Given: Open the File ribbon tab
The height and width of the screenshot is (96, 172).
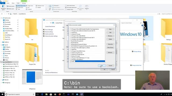Looking at the screenshot, I should 3,3.
